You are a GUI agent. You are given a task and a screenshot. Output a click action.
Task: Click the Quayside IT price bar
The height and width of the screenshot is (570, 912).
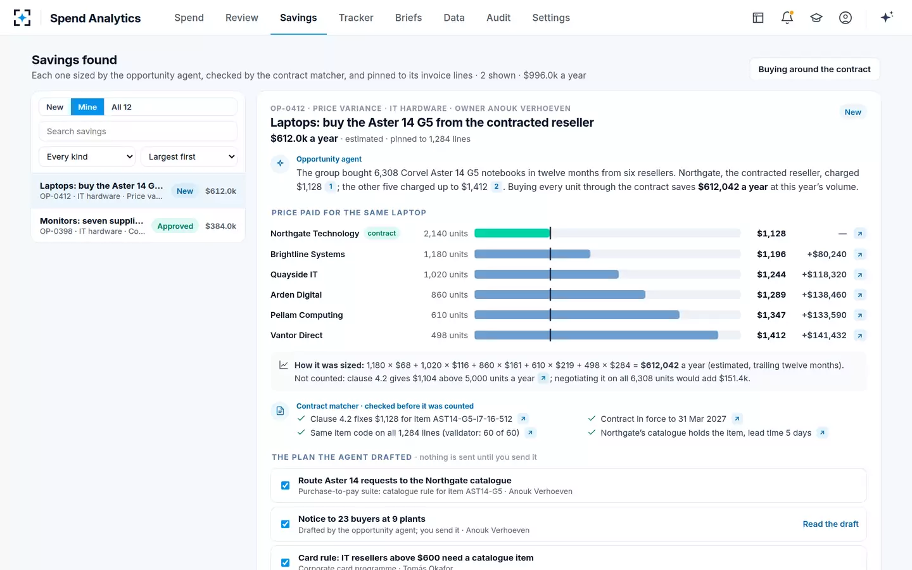(547, 275)
